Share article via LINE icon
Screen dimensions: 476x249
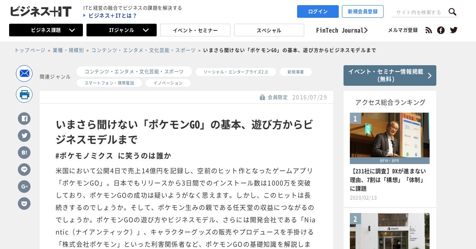[x=24, y=170]
